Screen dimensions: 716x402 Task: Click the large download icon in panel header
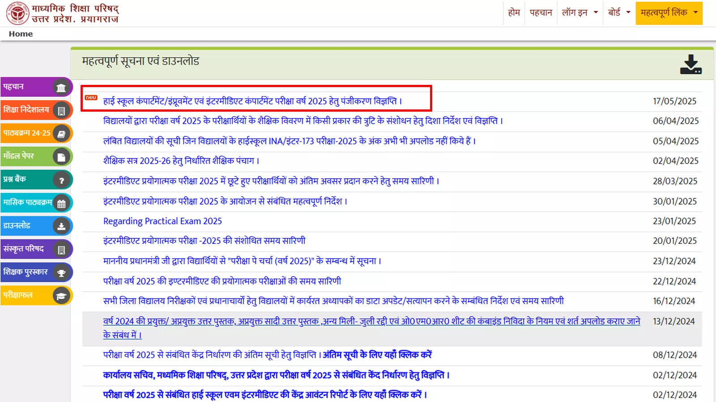point(691,64)
